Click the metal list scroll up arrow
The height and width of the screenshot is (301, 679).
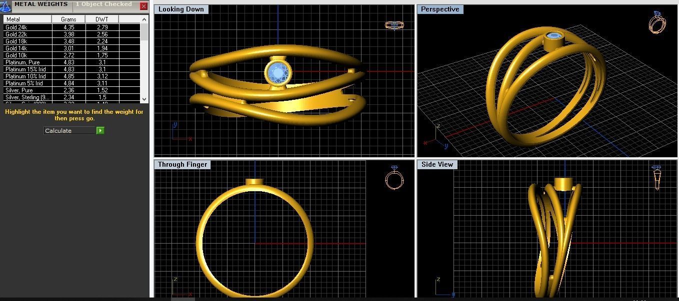[x=144, y=19]
